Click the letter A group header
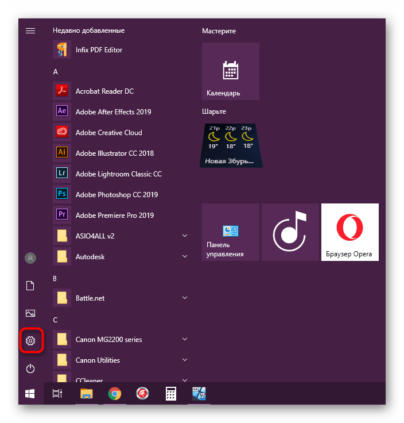Viewport: 404px width, 423px height. click(x=56, y=72)
